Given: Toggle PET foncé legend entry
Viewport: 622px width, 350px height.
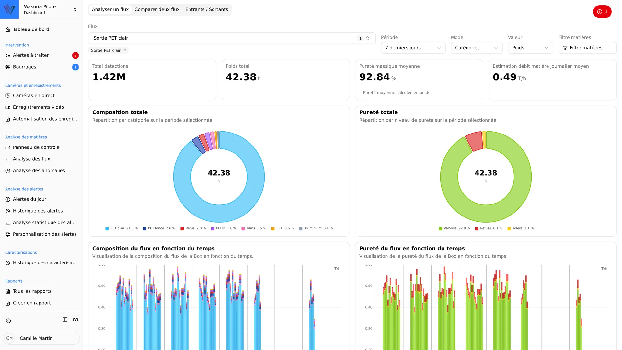Looking at the screenshot, I should 159,228.
